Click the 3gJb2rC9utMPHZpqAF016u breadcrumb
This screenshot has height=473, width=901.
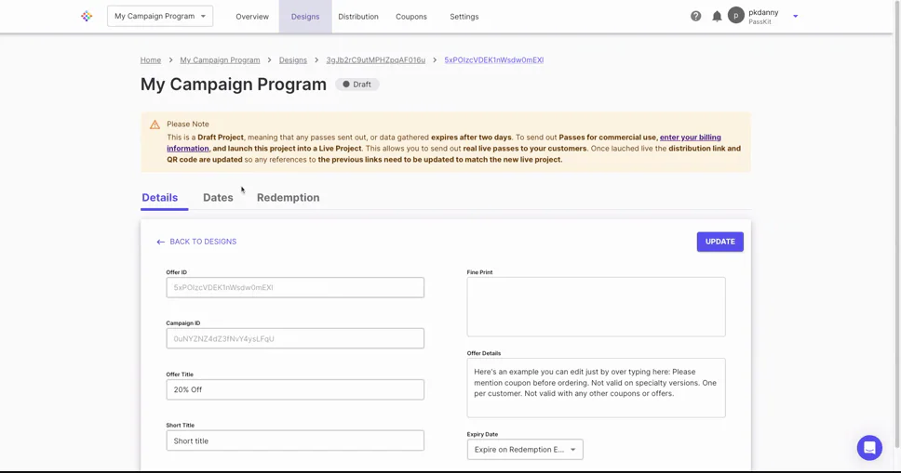click(x=376, y=59)
